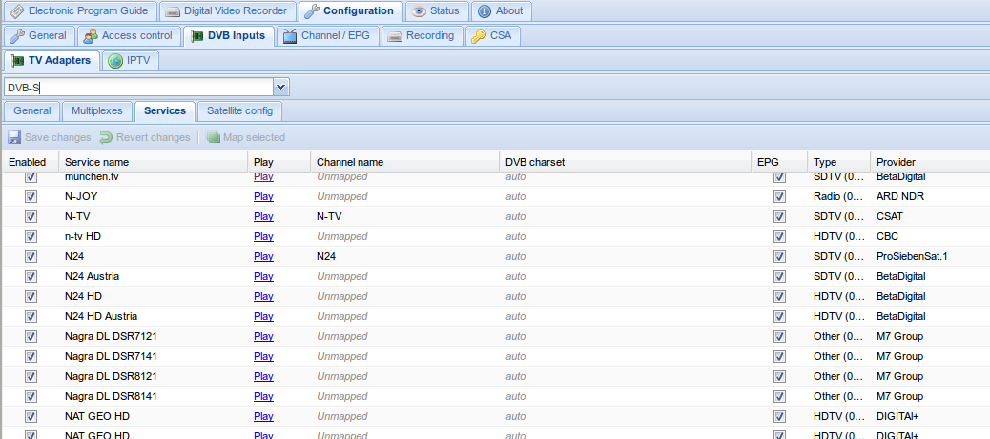Screen dimensions: 990x439
Task: Sort by Channel name column header
Action: pos(405,162)
